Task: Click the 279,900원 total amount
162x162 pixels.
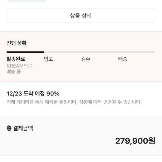Action: click(135, 141)
